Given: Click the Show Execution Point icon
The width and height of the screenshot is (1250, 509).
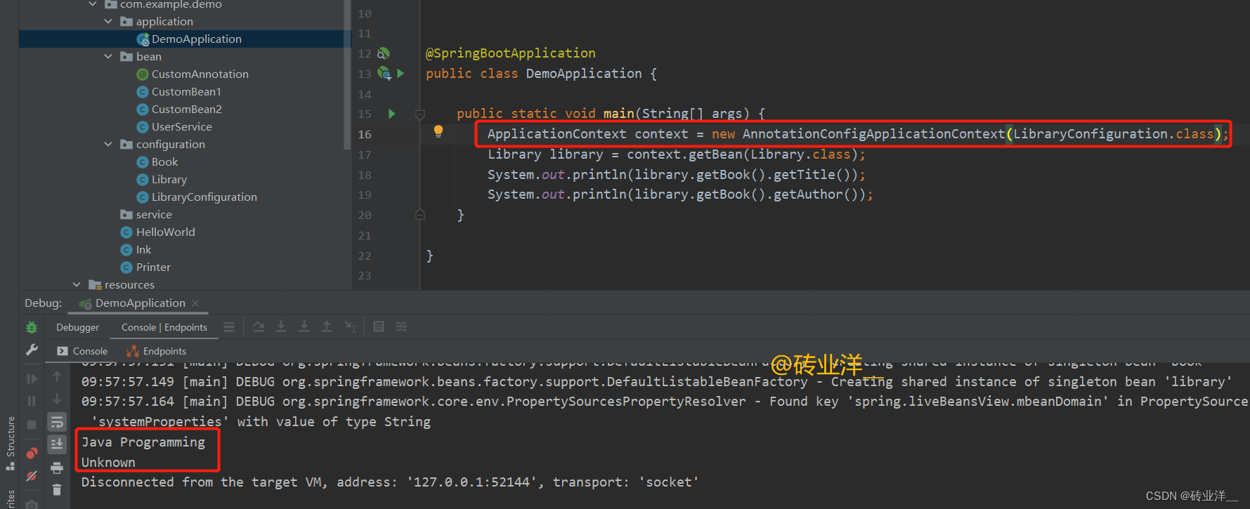Looking at the screenshot, I should point(229,327).
